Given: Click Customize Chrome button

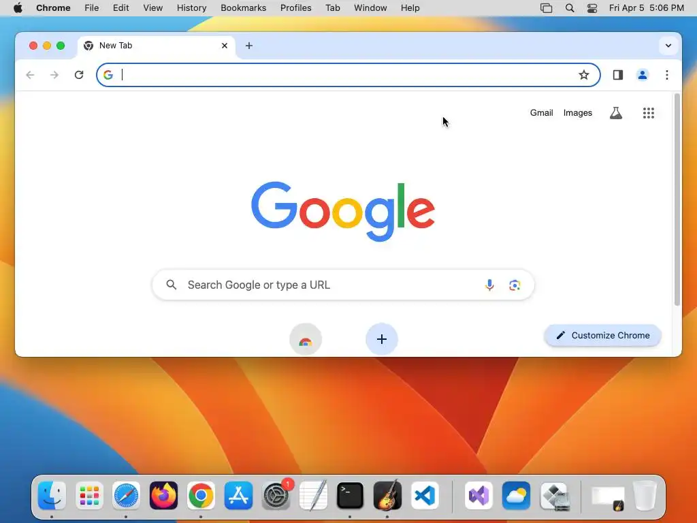Looking at the screenshot, I should click(603, 335).
